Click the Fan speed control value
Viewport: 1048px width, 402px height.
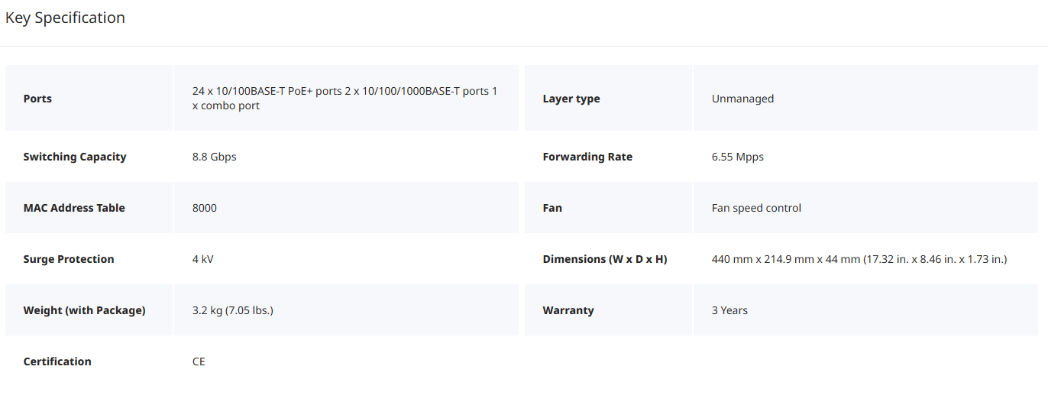click(x=756, y=208)
